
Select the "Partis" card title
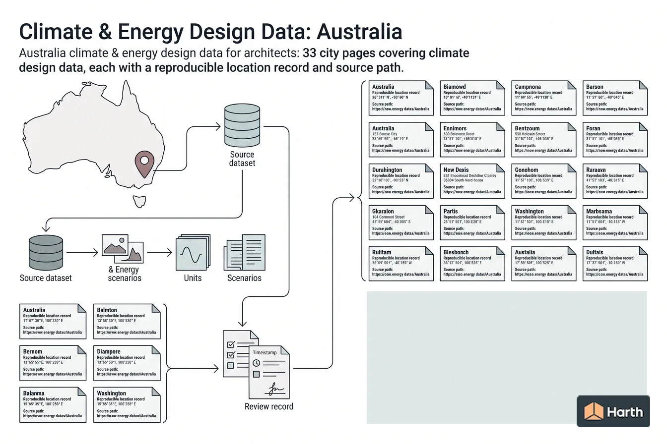tap(451, 211)
